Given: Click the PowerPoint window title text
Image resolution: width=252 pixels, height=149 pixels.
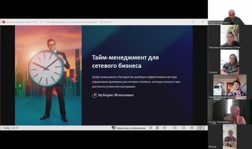Looking at the screenshot, I should [x=59, y=22].
